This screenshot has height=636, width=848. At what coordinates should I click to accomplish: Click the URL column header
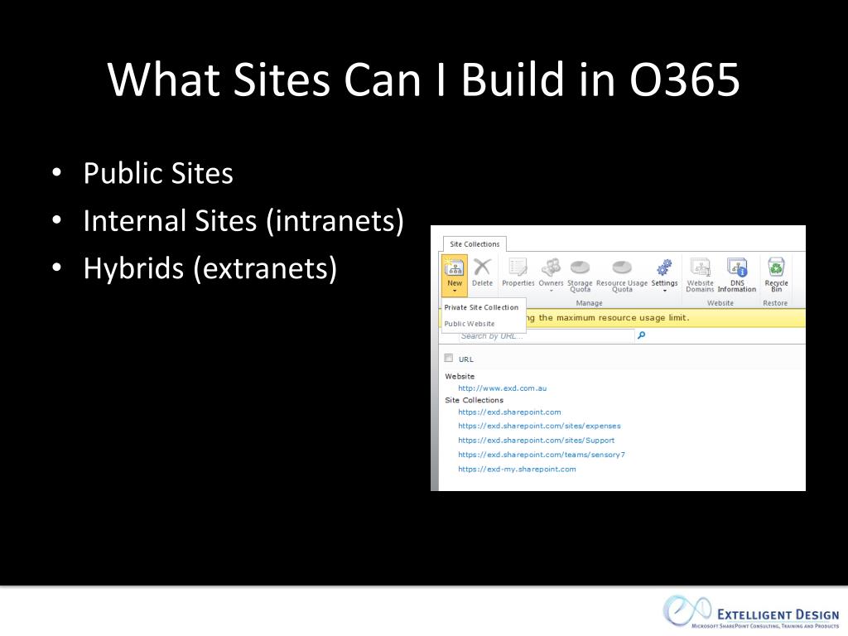(x=465, y=359)
